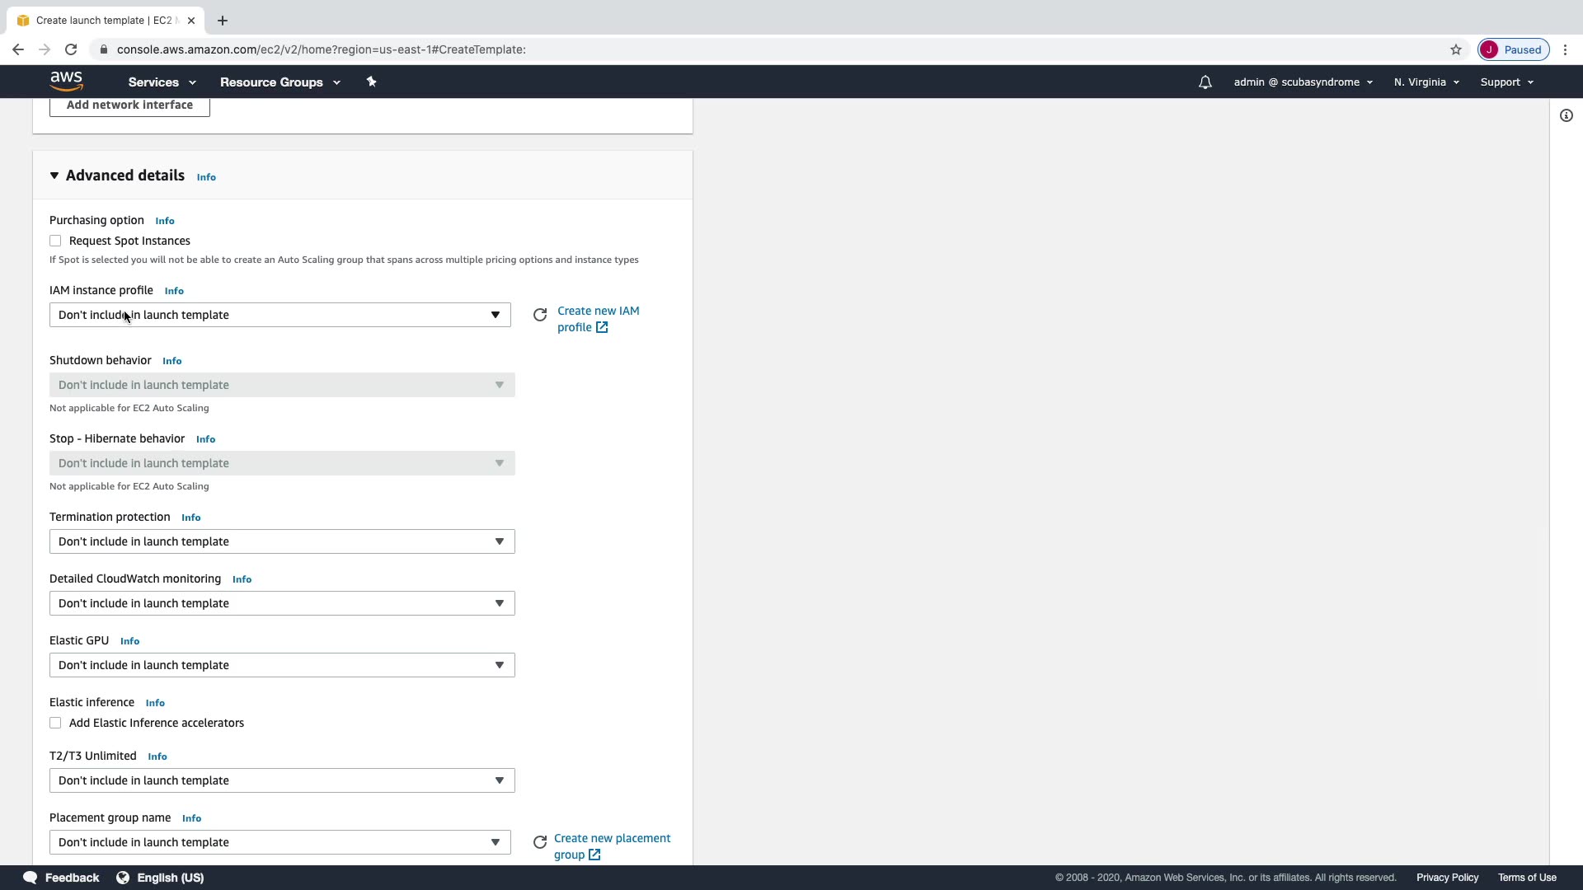1583x890 pixels.
Task: Bookmark this page with star icon
Action: [x=1456, y=49]
